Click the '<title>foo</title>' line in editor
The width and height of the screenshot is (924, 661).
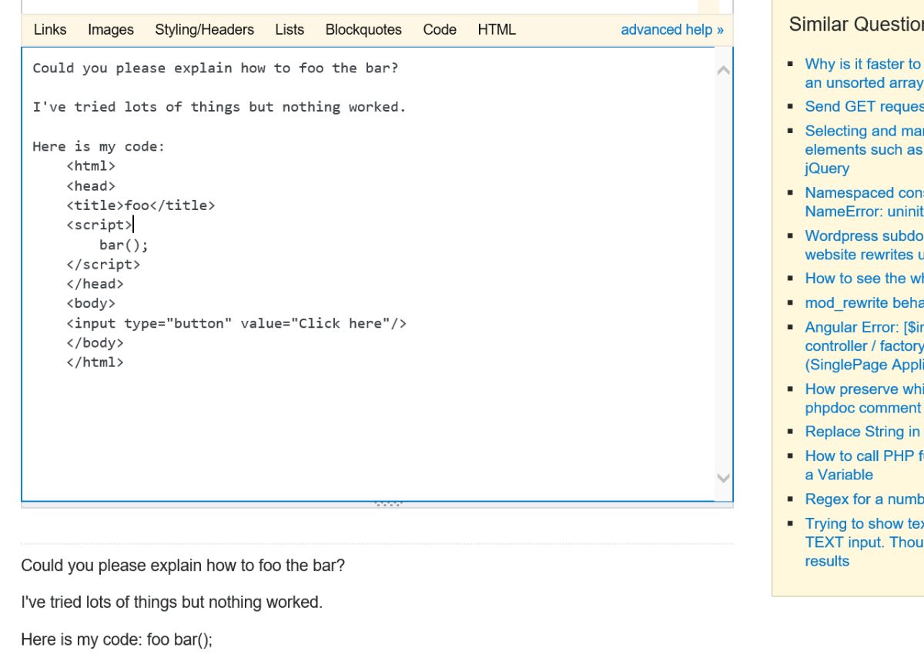(141, 205)
